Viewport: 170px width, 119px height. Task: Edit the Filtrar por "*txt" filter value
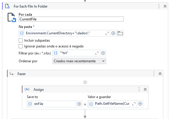[76, 53]
